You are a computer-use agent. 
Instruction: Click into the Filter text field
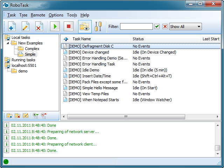(x=136, y=27)
